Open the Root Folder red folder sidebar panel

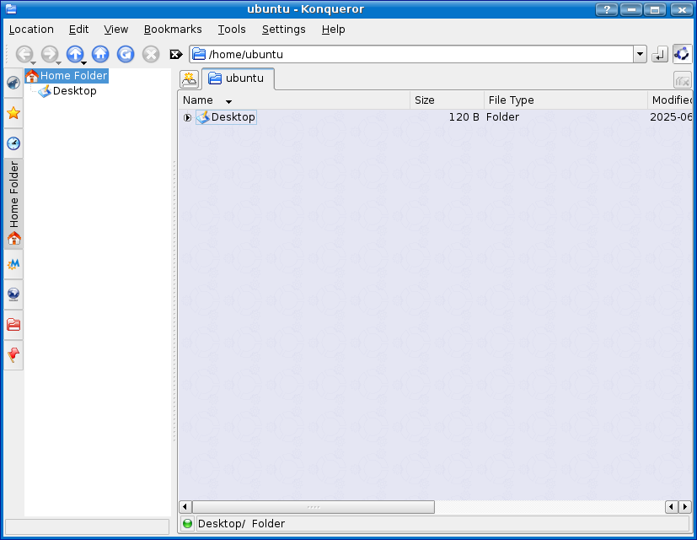pyautogui.click(x=13, y=325)
